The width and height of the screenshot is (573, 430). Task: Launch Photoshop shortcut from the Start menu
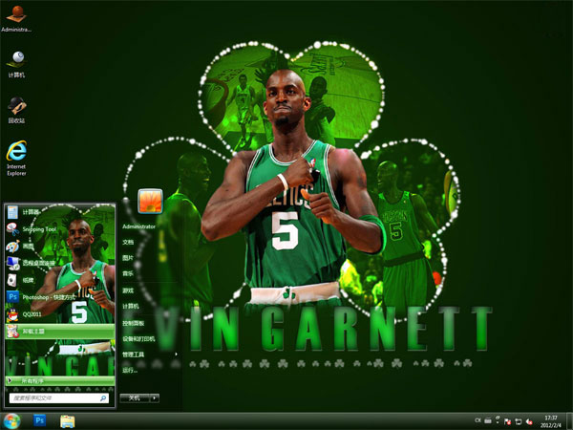pyautogui.click(x=60, y=297)
